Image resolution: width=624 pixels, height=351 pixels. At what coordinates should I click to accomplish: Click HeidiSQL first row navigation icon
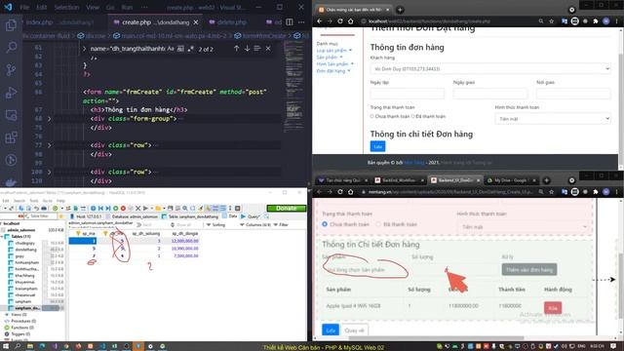100,208
